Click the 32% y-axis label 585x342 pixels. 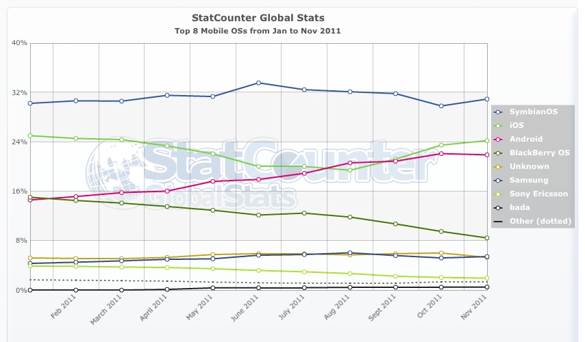[19, 92]
